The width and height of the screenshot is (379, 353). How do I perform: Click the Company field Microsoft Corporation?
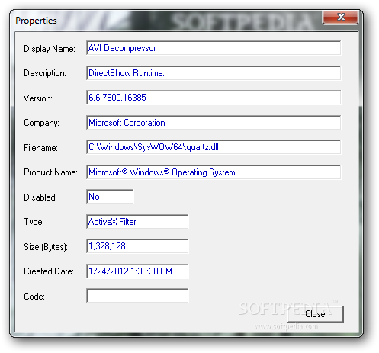pos(214,123)
